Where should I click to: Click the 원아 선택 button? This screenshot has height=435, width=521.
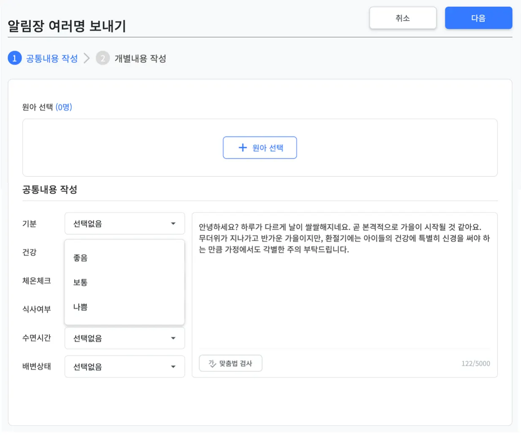(260, 148)
